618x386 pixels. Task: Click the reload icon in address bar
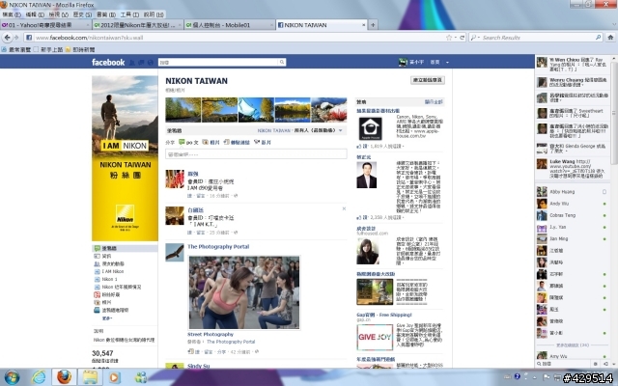[462, 38]
